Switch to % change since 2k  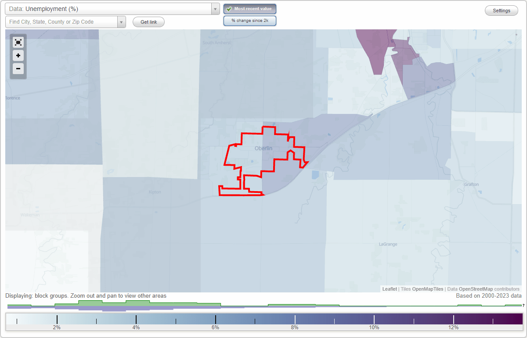pos(250,21)
